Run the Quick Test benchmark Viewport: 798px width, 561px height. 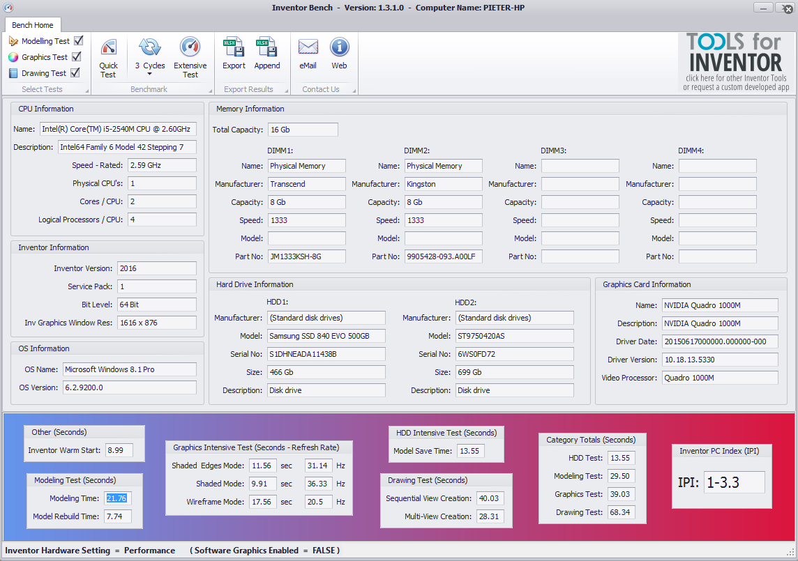click(x=108, y=57)
